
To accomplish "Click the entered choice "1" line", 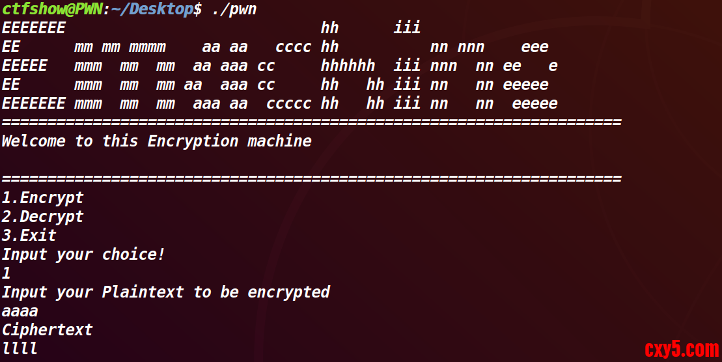I will [6, 273].
